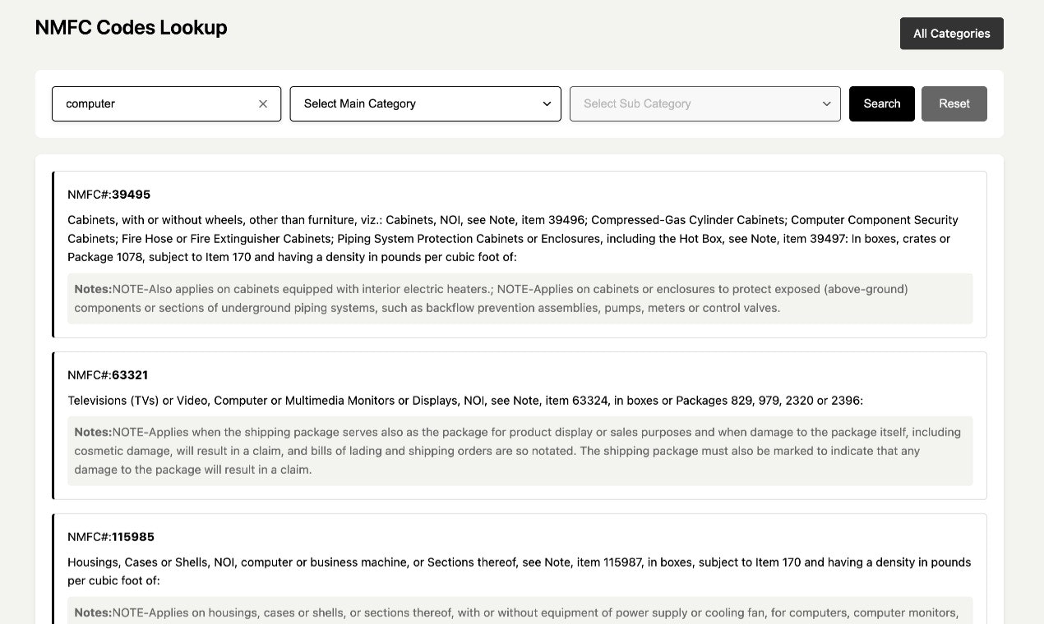This screenshot has width=1044, height=624.
Task: Open All Categories
Action: [x=952, y=34]
